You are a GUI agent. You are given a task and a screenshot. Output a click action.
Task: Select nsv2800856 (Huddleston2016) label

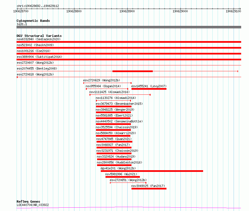pyautogui.click(x=119, y=162)
